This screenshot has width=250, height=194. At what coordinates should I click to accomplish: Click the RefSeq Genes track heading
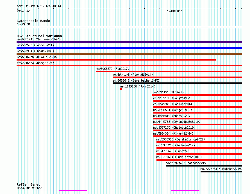tap(28, 184)
